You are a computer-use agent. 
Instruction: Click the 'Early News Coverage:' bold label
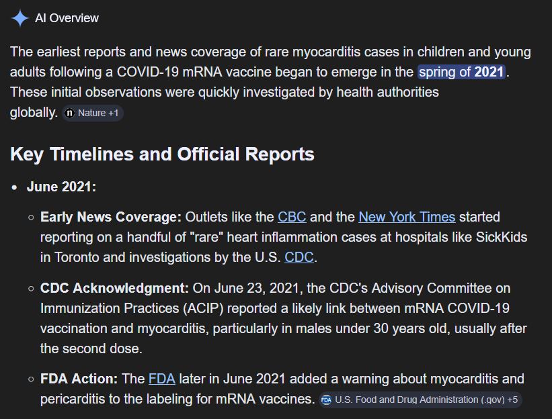pyautogui.click(x=111, y=217)
